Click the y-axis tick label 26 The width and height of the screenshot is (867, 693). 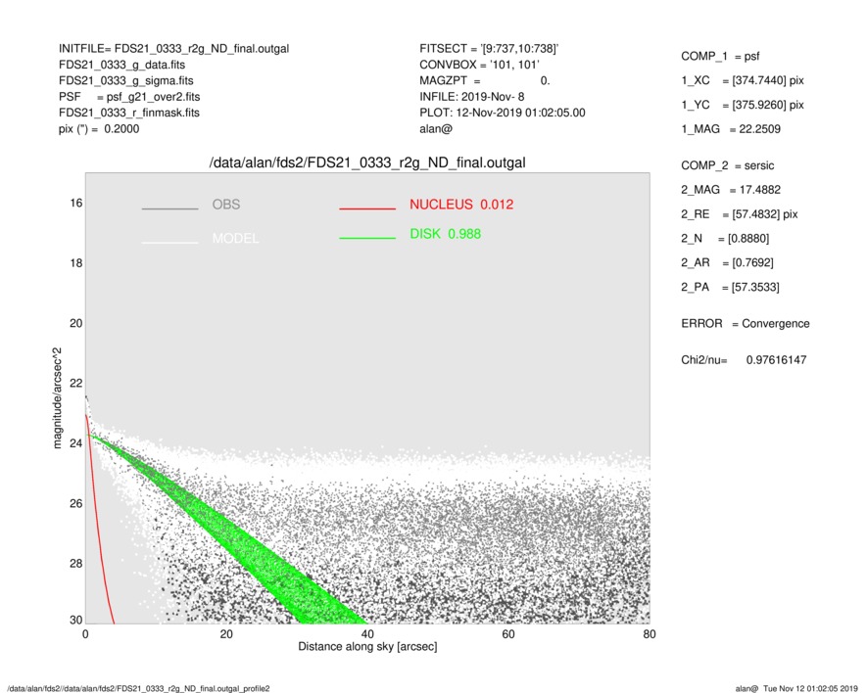click(76, 503)
